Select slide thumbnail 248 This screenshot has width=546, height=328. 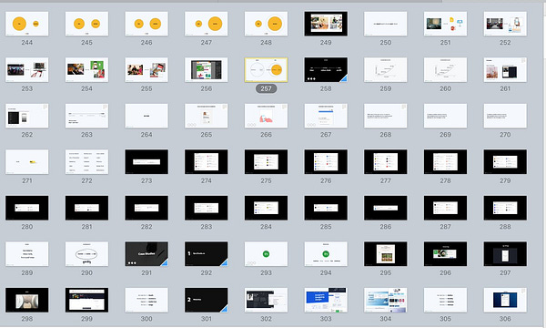click(266, 24)
